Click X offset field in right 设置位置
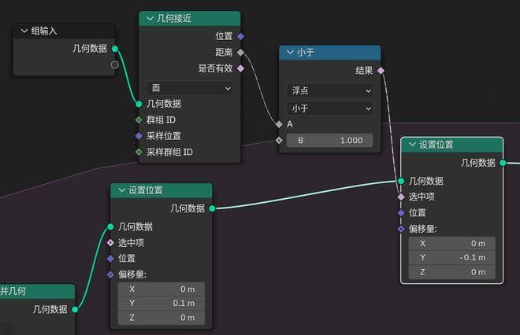The image size is (520, 335). click(451, 244)
